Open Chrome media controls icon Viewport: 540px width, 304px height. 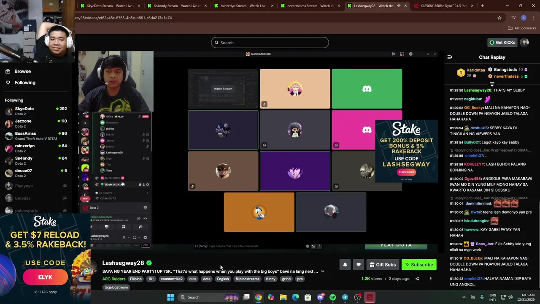[x=513, y=18]
